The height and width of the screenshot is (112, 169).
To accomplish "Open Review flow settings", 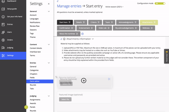I will 35,26.
